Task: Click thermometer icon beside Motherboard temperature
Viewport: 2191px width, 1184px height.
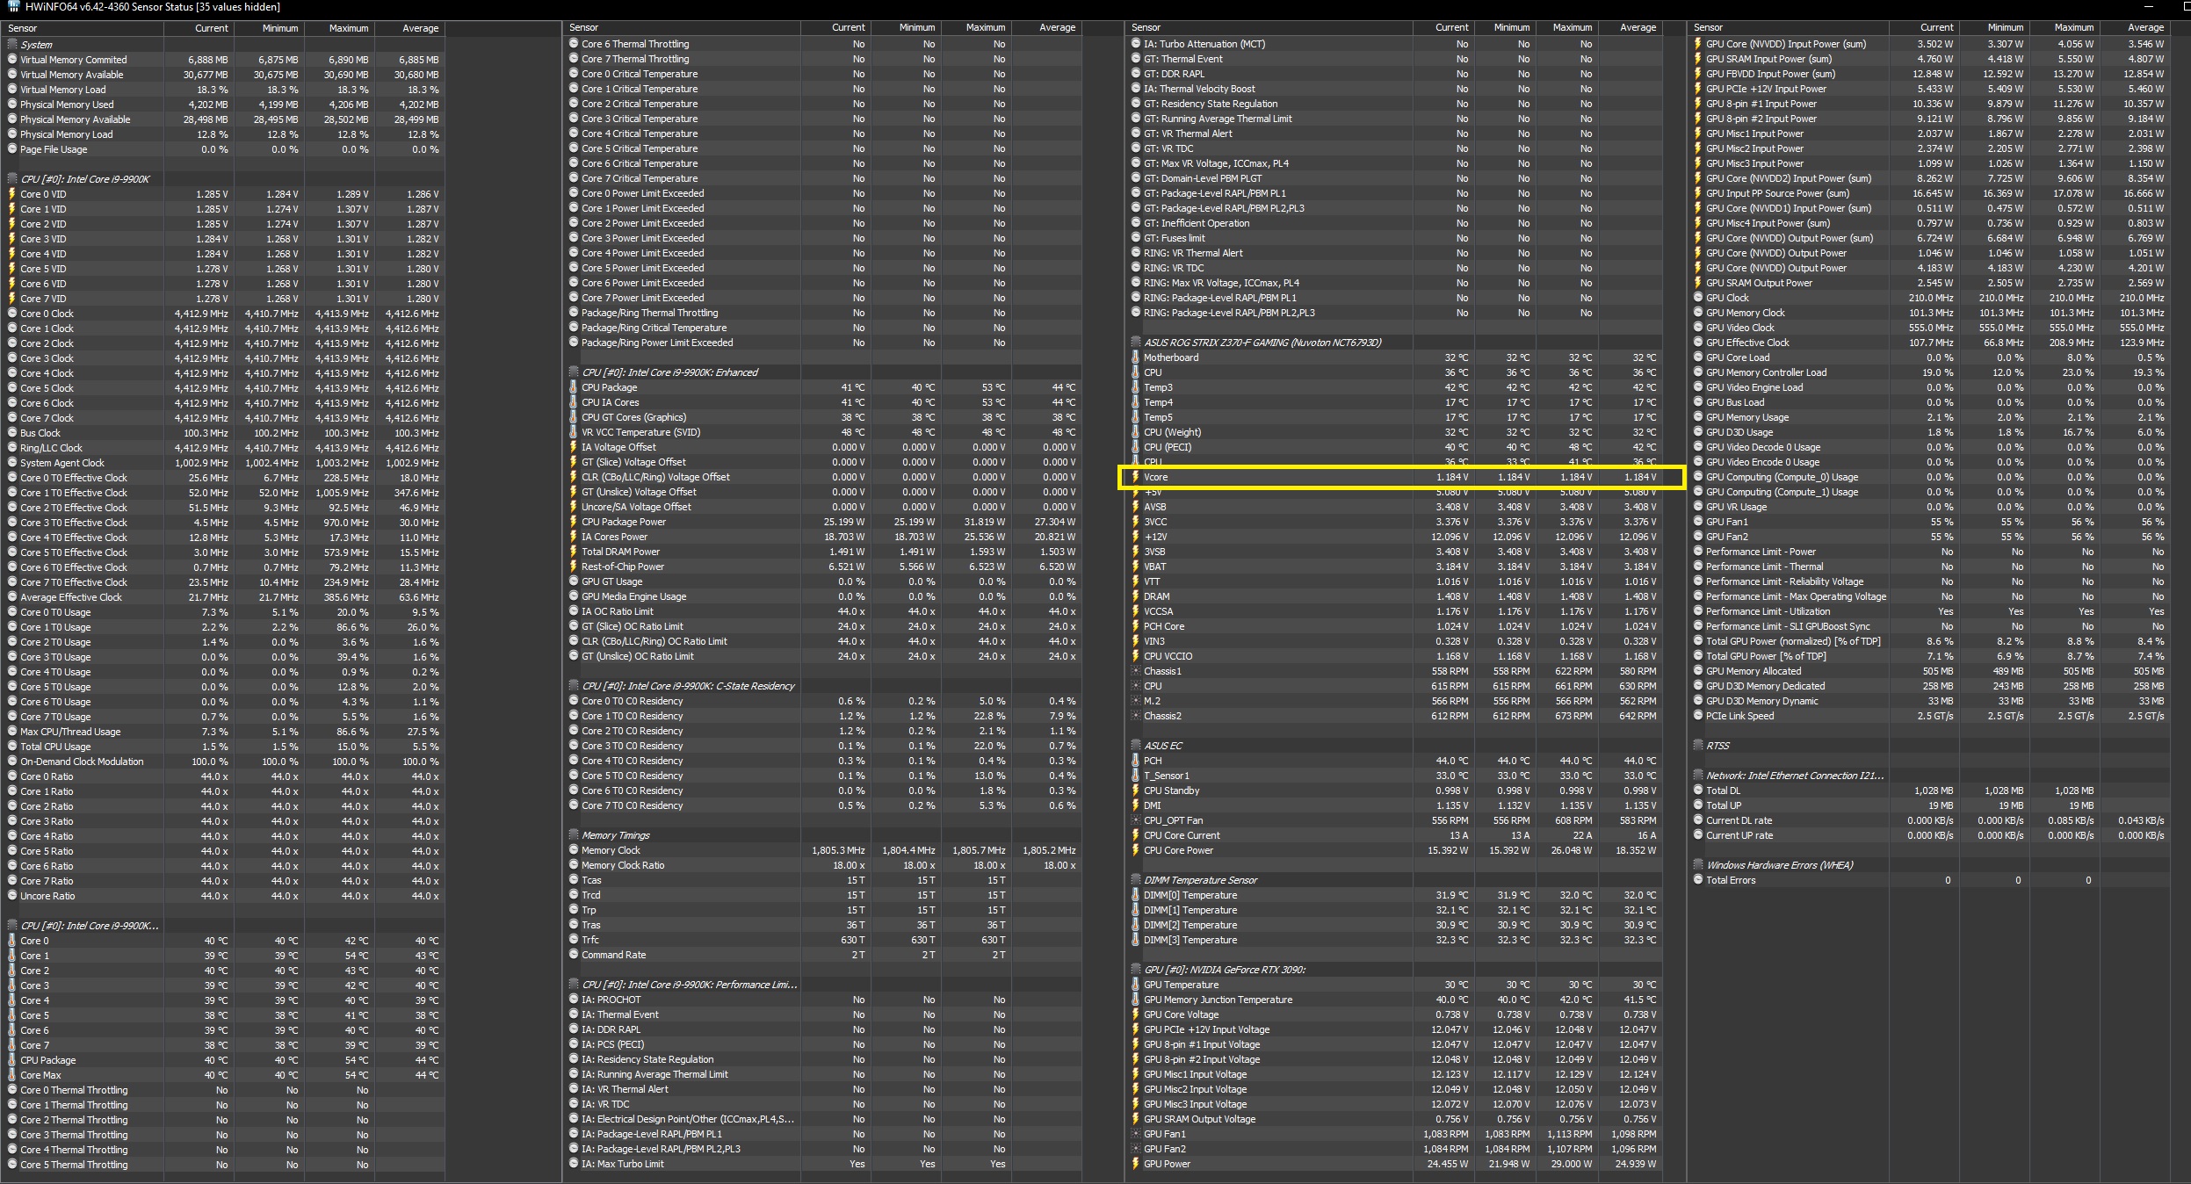Action: (1135, 357)
